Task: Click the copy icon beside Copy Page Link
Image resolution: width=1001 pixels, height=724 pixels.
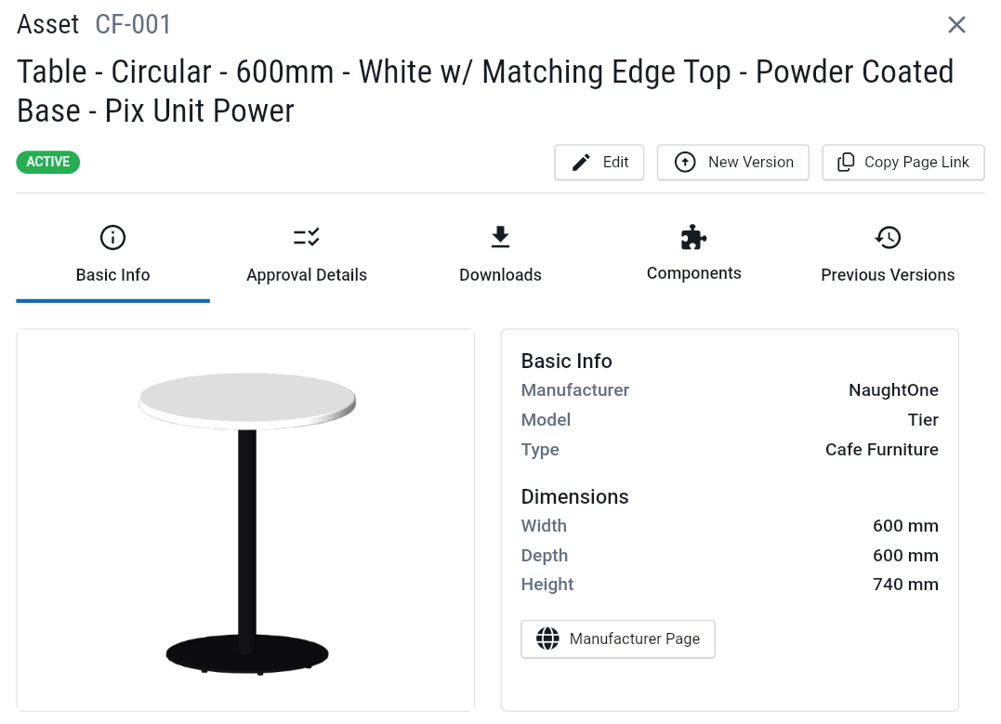Action: (846, 163)
